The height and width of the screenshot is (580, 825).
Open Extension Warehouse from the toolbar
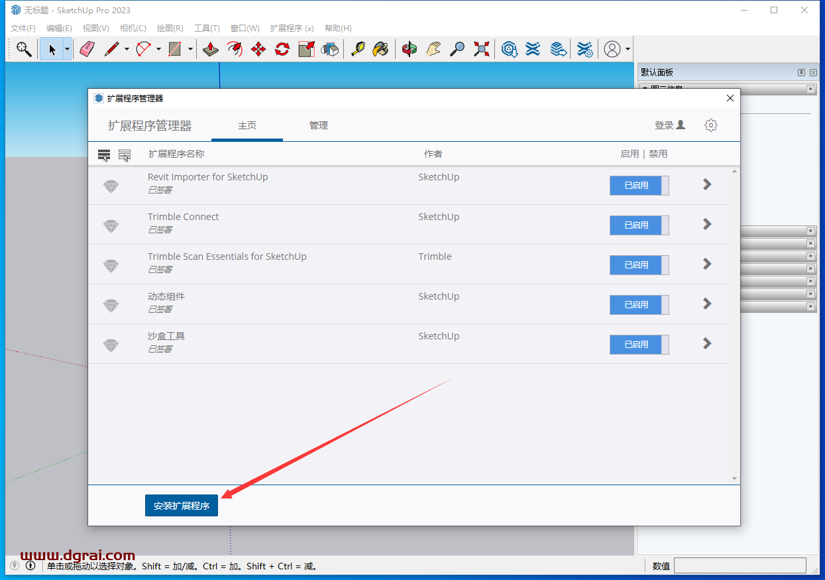tap(533, 49)
